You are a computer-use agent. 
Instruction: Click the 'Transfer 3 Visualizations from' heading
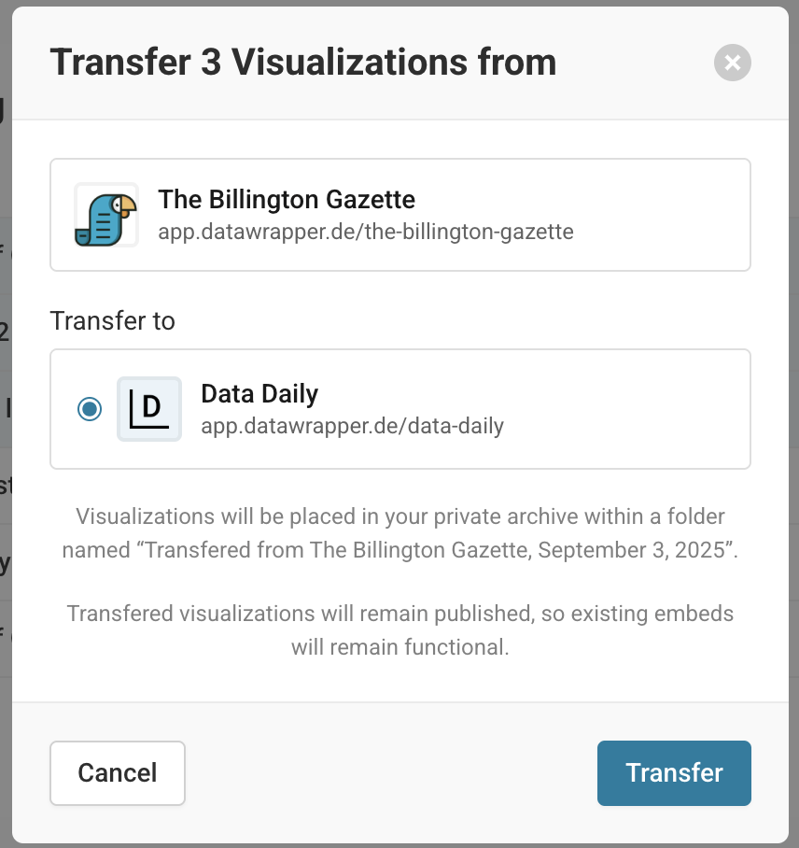[303, 62]
